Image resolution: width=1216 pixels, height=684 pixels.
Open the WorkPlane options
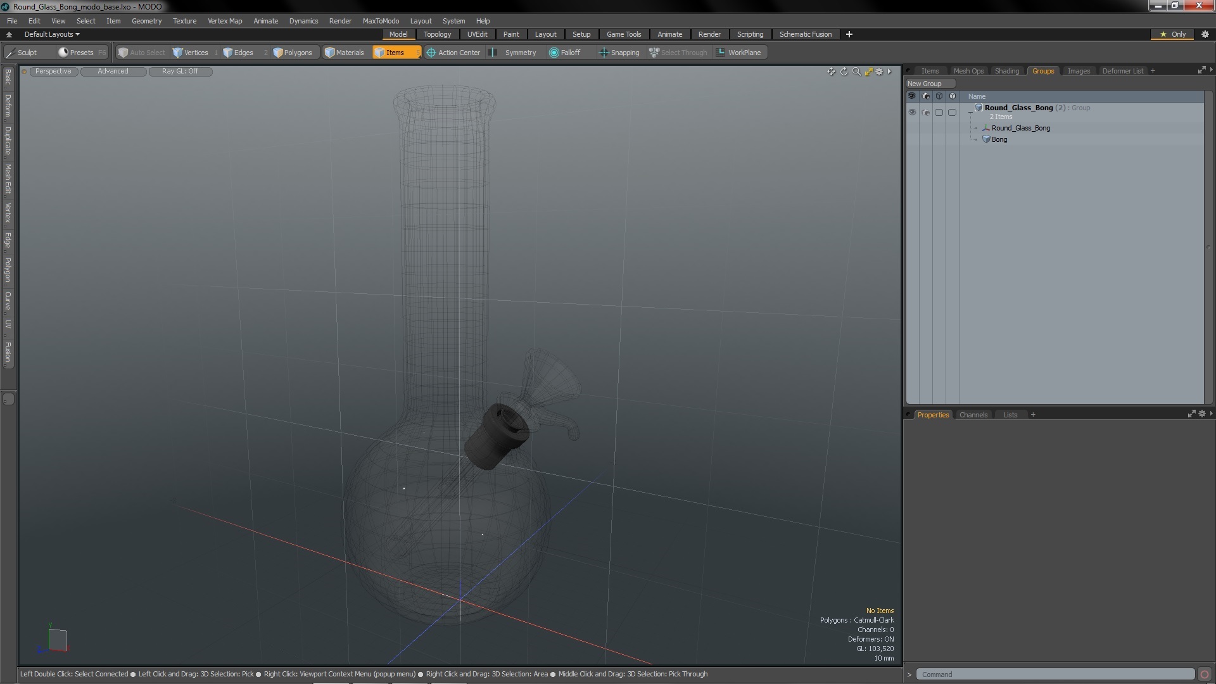pyautogui.click(x=740, y=53)
